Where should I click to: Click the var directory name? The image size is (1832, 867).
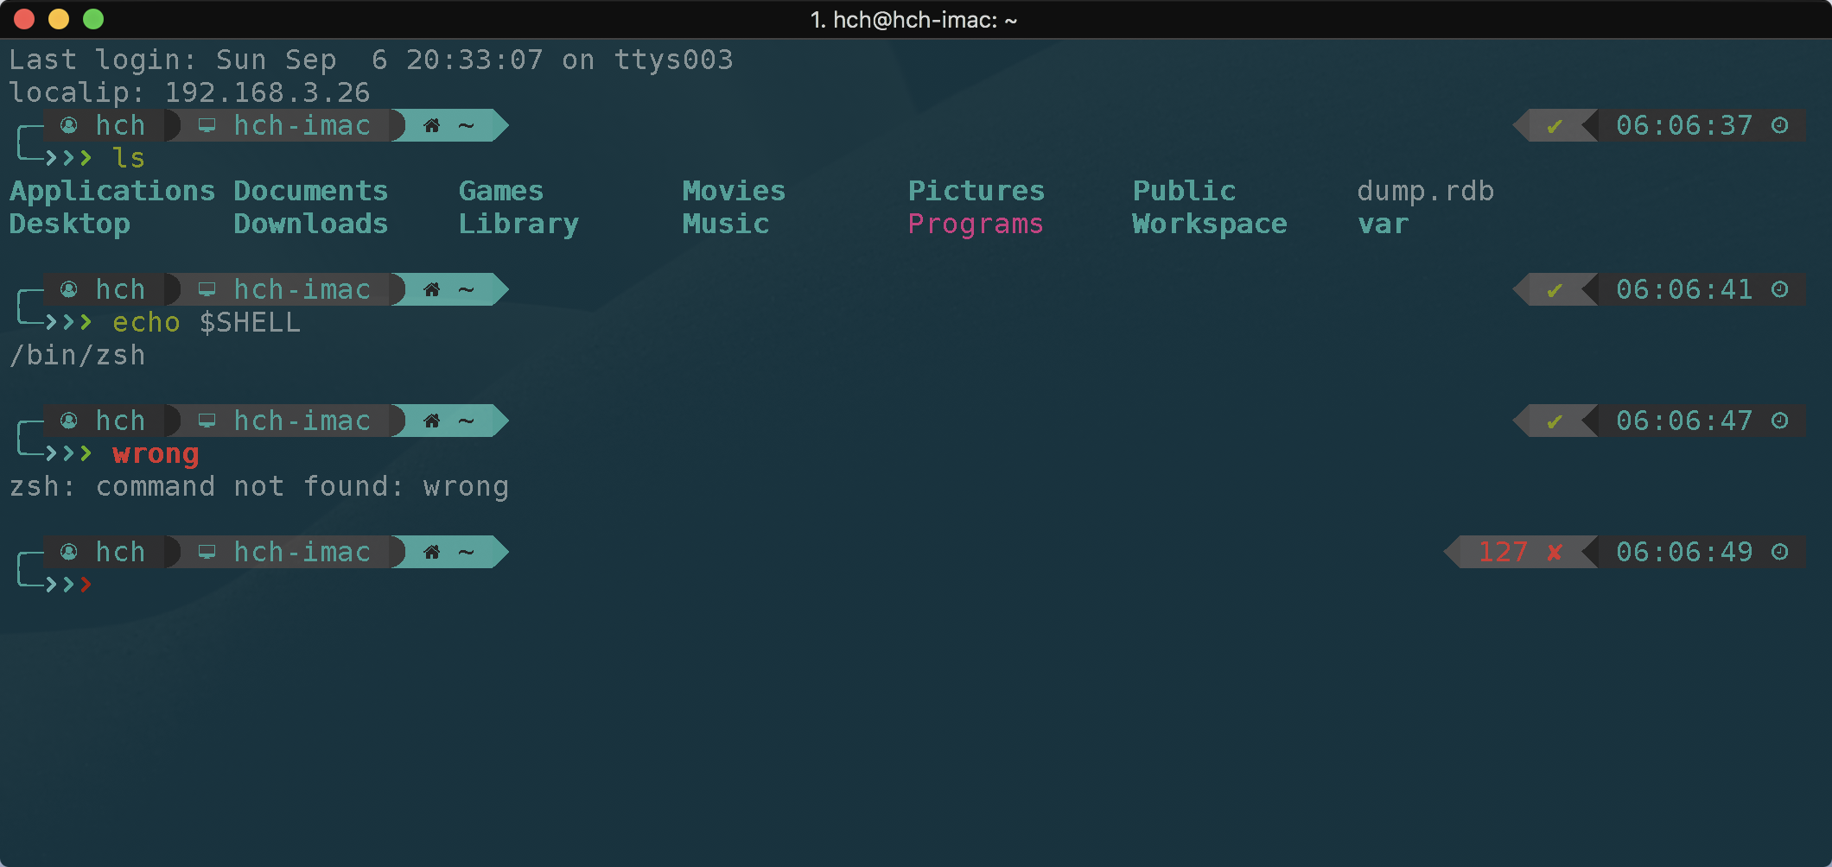[x=1383, y=225]
